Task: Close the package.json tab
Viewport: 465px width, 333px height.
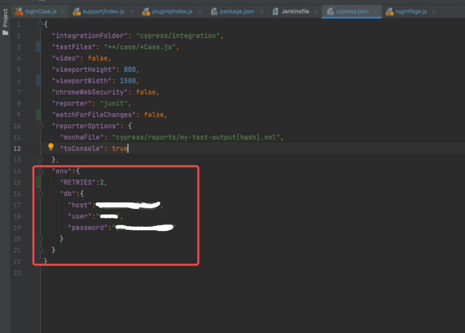Action: coord(261,11)
